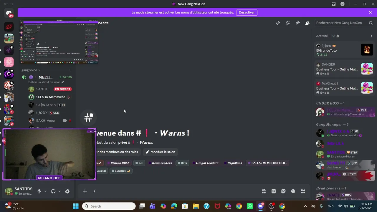Select the UNDER BOSS role tag

(x=118, y=163)
